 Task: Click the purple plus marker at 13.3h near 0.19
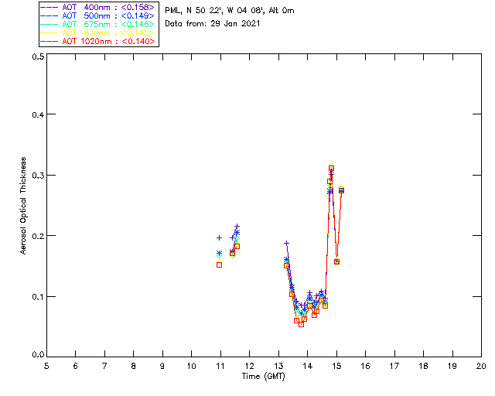[x=286, y=243]
